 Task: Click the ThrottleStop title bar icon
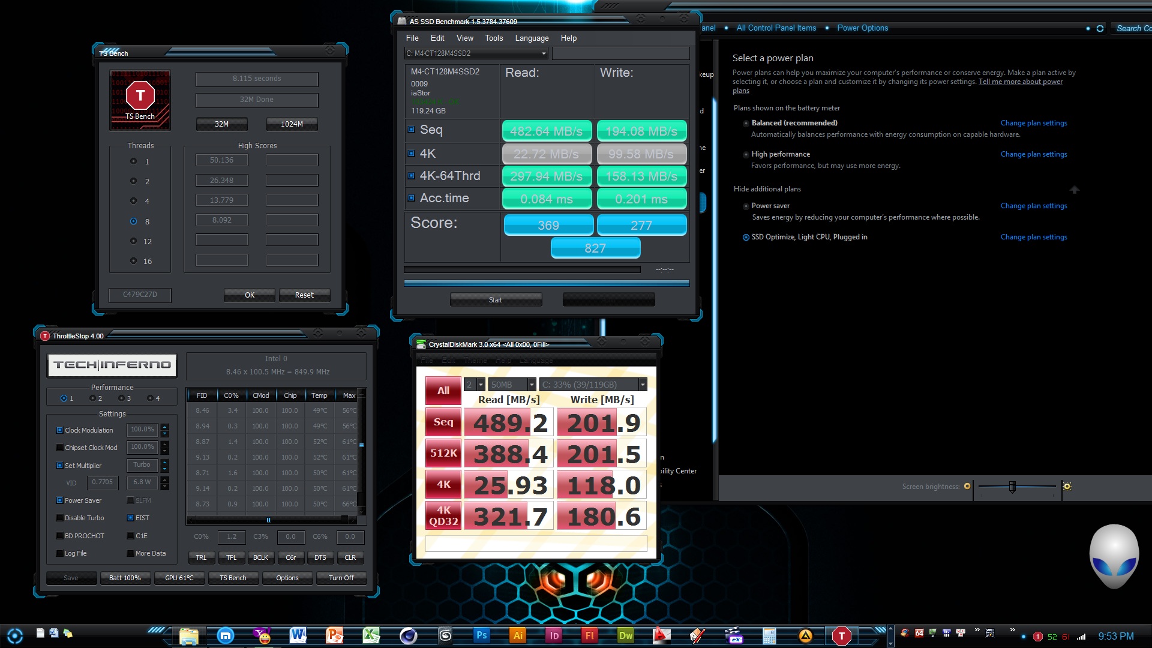point(45,336)
